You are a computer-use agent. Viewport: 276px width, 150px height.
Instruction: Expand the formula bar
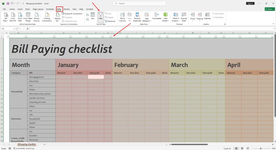pos(274,29)
